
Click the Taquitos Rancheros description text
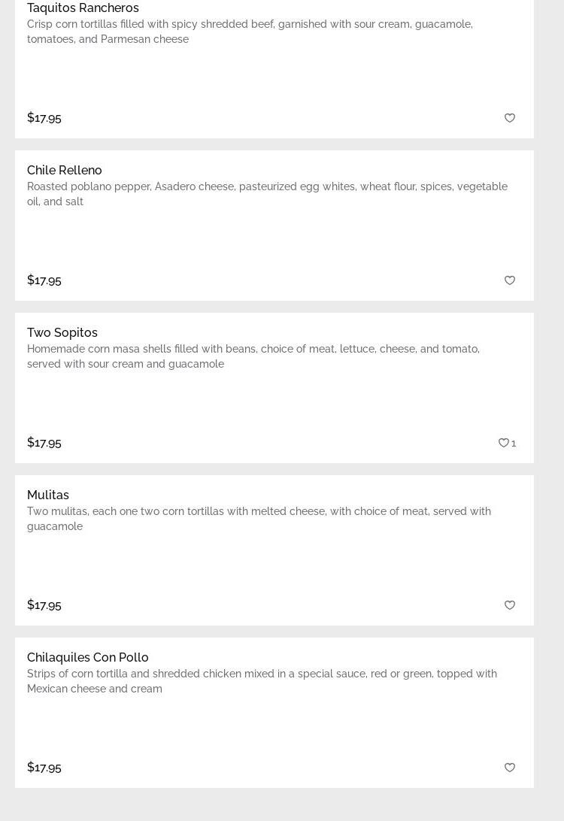coord(250,32)
